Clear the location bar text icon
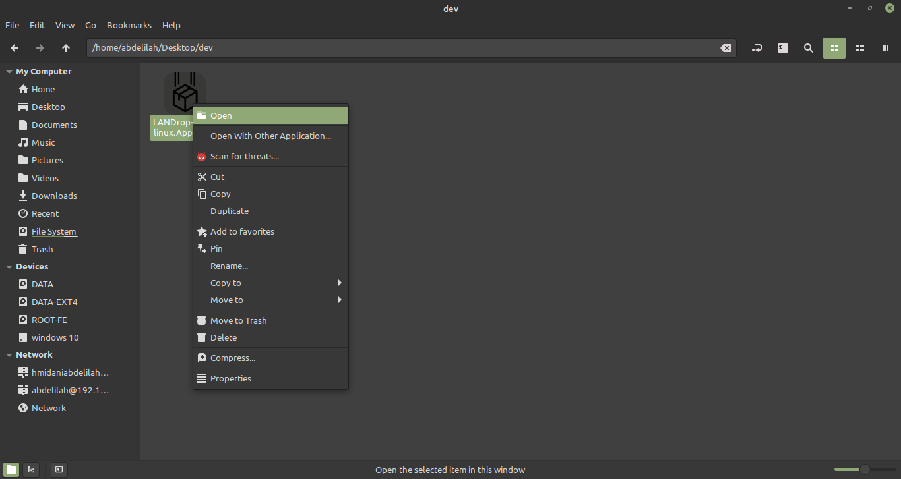Screen dimensions: 901x479 (726, 48)
